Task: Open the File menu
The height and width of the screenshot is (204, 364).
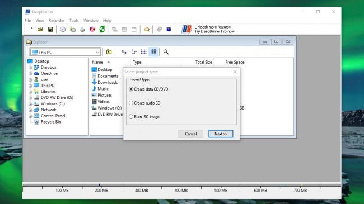Action: click(x=27, y=20)
